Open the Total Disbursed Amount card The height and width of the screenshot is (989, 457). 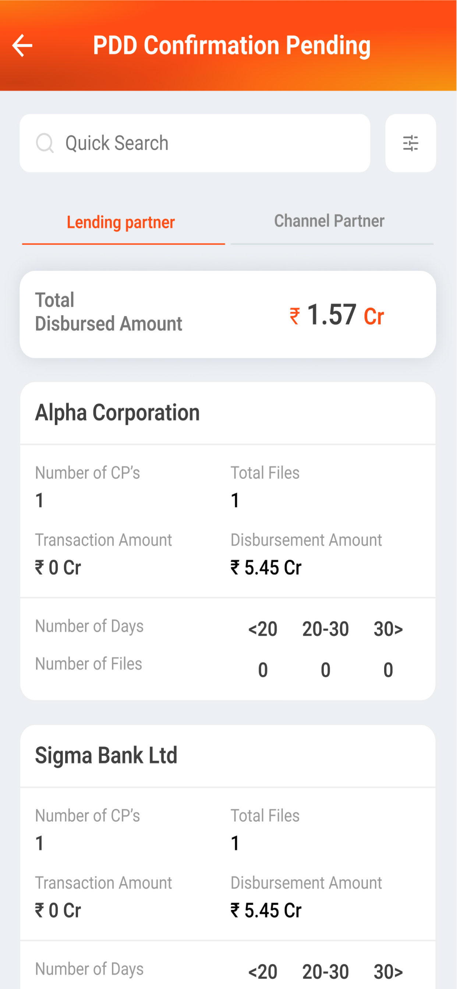tap(228, 315)
